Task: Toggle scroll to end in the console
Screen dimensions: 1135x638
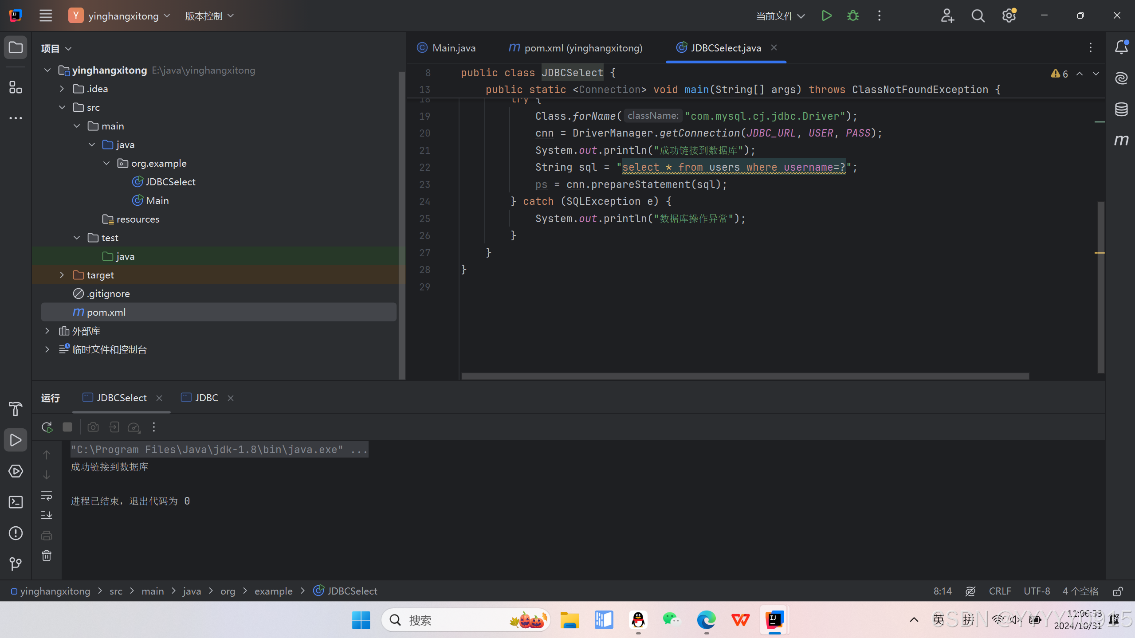Action: (47, 515)
